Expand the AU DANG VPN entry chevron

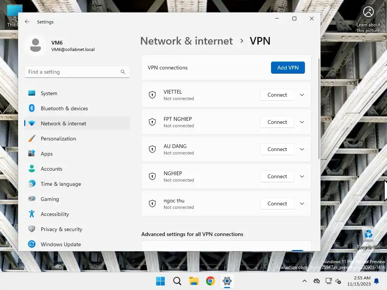302,149
